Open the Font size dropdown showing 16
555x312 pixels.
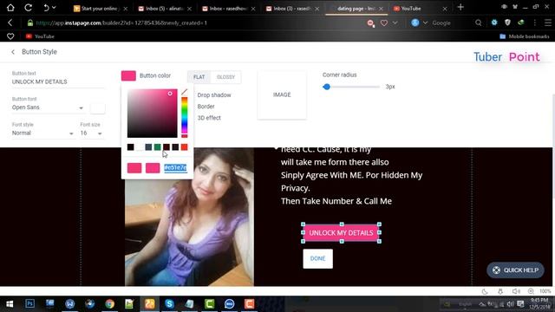click(91, 133)
